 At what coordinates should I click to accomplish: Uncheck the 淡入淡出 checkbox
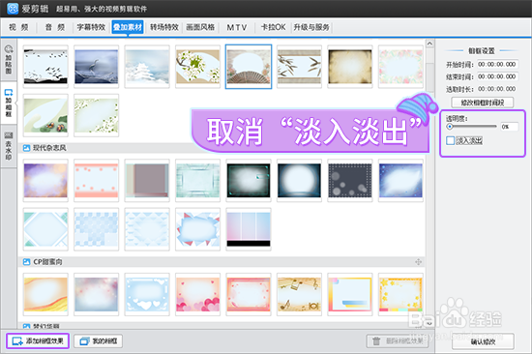(450, 140)
